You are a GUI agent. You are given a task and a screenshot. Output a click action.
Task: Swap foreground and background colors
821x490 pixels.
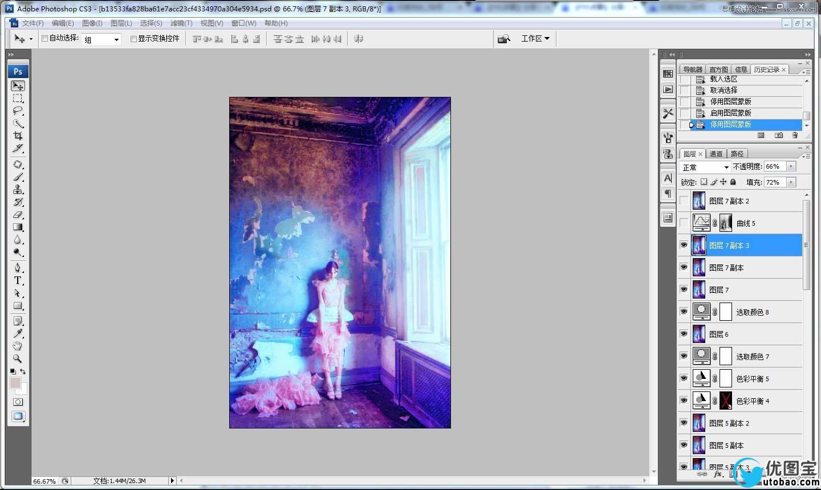point(23,371)
